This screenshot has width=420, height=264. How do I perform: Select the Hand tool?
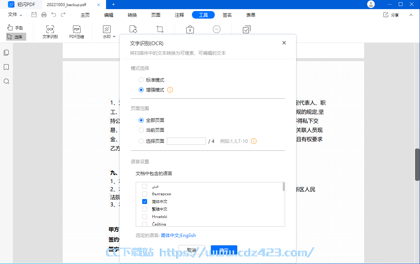(x=15, y=28)
